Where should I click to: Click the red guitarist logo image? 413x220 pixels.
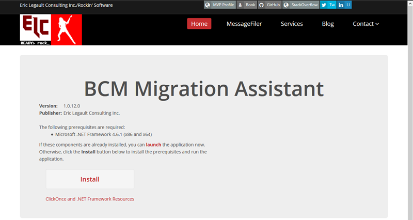pos(66,29)
